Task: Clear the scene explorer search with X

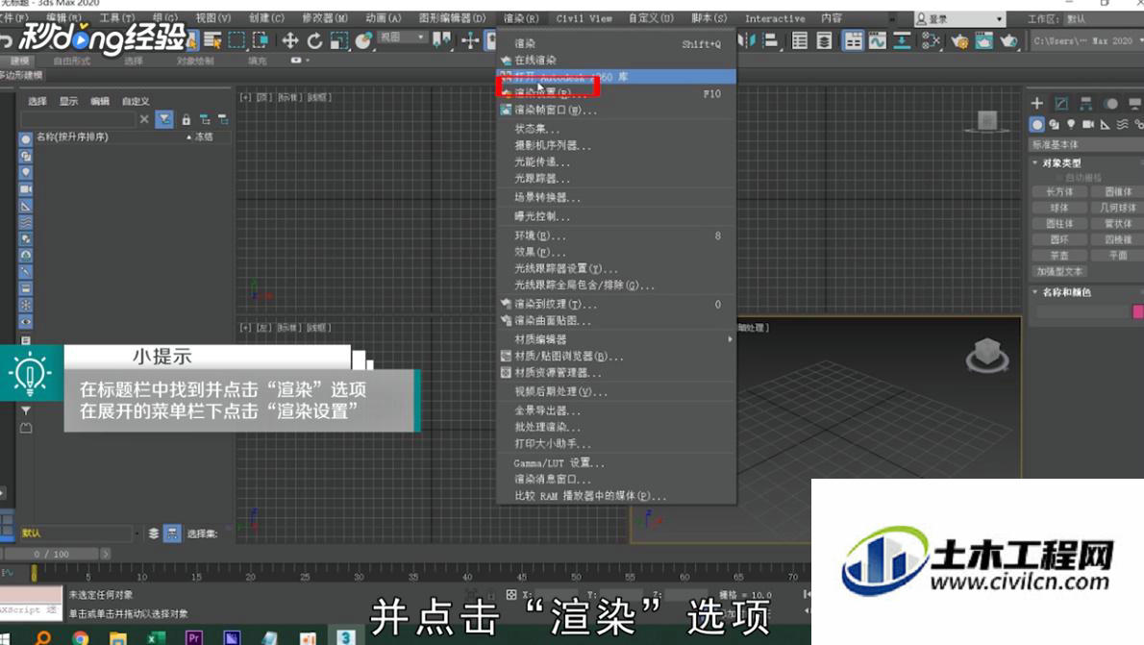Action: 144,119
